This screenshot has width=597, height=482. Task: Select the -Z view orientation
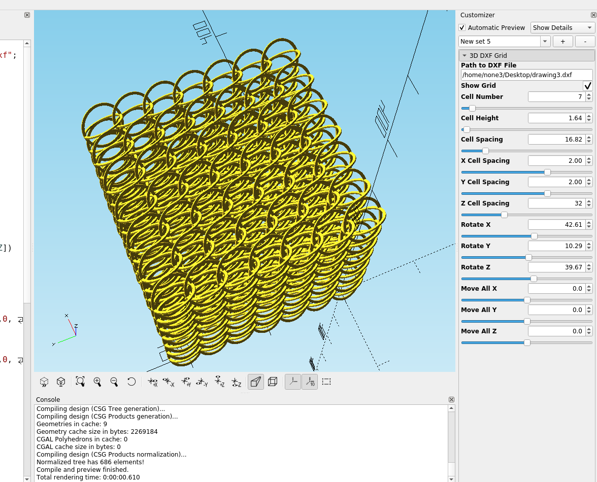(237, 382)
